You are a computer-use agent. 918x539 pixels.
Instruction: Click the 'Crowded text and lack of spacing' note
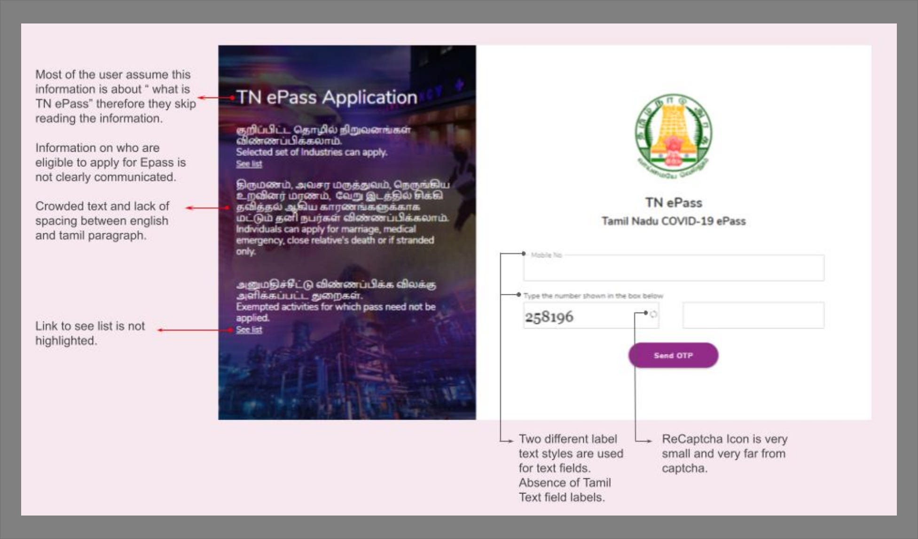tap(102, 221)
